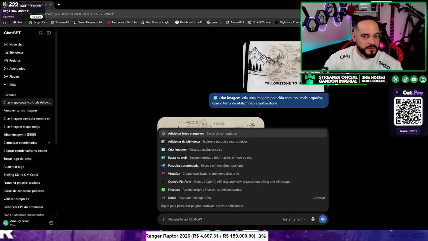
Task: Open the browser apps grid icon
Action: 4,22
